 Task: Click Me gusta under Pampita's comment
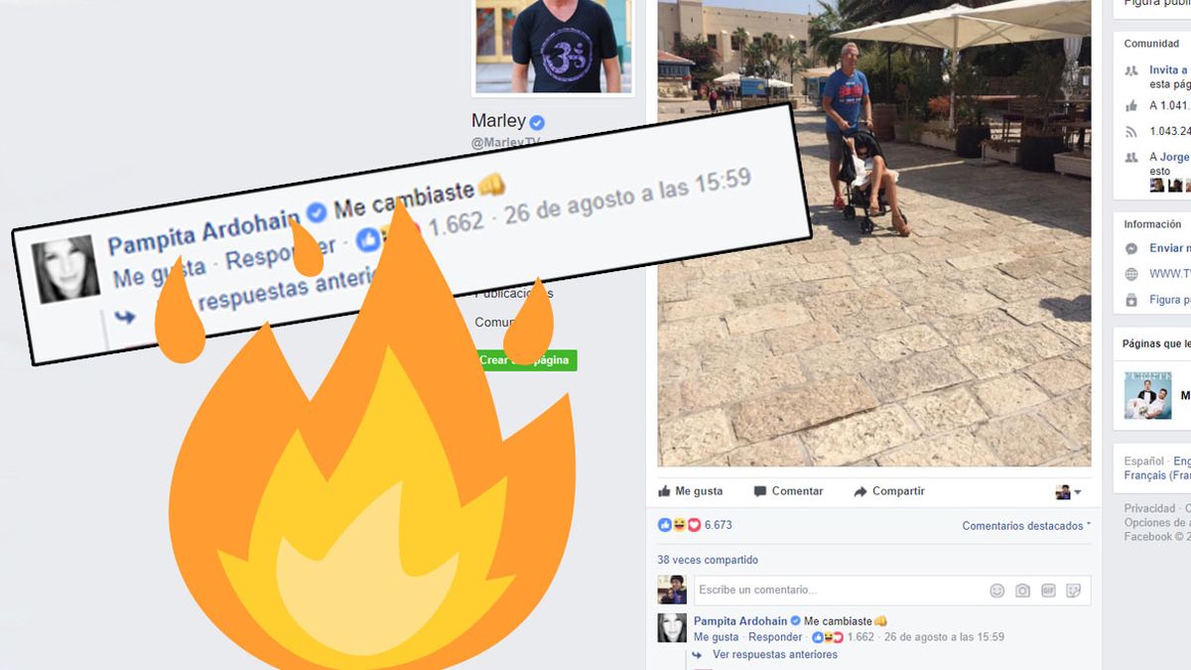[716, 637]
